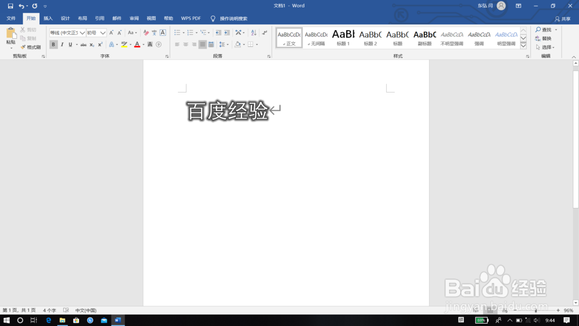Insert enclosed character icon
This screenshot has height=326, width=579.
tap(159, 45)
